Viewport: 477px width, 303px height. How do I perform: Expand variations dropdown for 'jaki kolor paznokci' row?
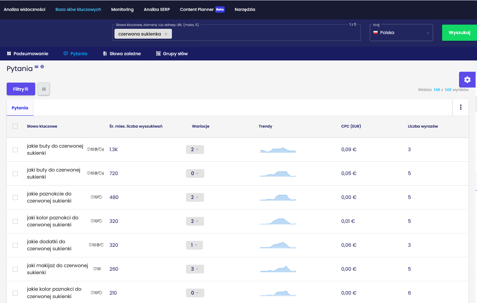[195, 221]
